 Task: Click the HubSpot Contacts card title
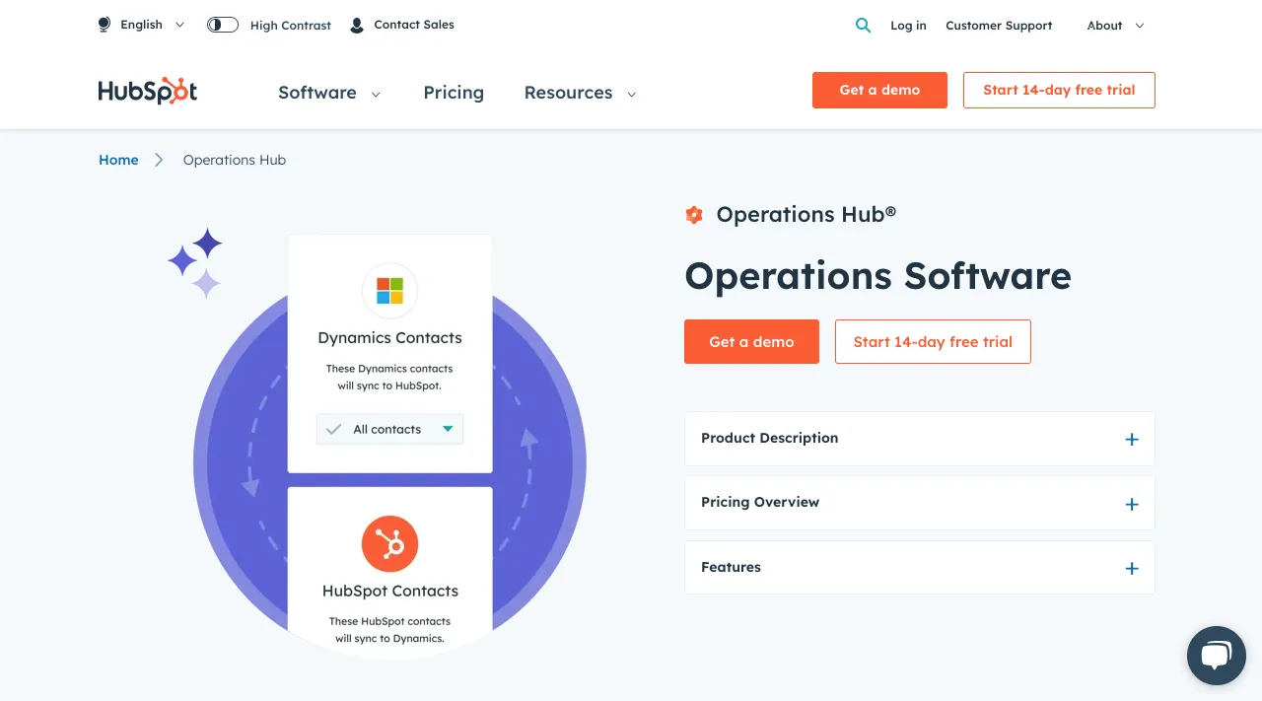tap(390, 591)
